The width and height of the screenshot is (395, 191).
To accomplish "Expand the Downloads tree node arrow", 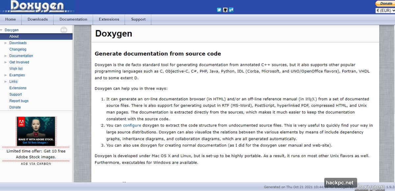I will 6,43.
